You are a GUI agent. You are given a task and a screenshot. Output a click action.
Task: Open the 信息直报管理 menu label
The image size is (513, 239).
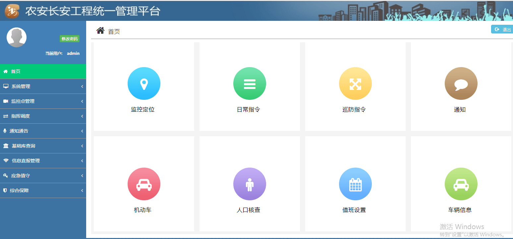26,161
